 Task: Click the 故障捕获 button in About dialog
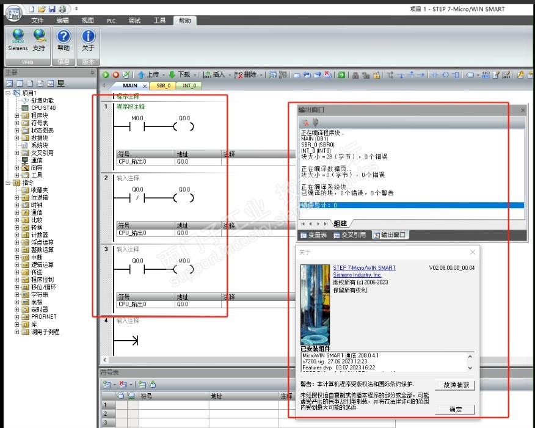click(455, 385)
